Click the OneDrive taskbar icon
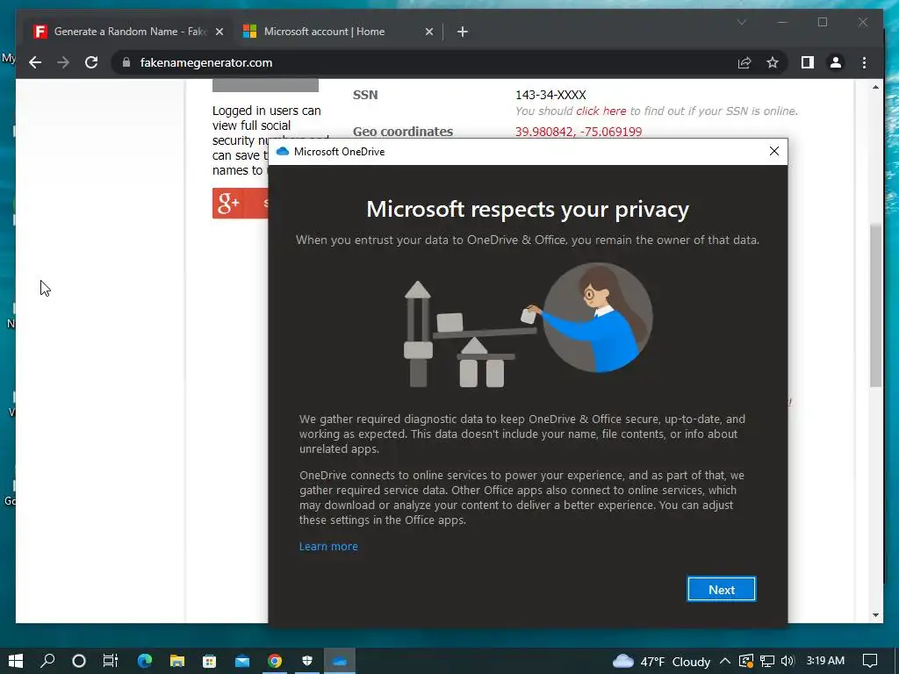This screenshot has height=674, width=899. pos(340,661)
